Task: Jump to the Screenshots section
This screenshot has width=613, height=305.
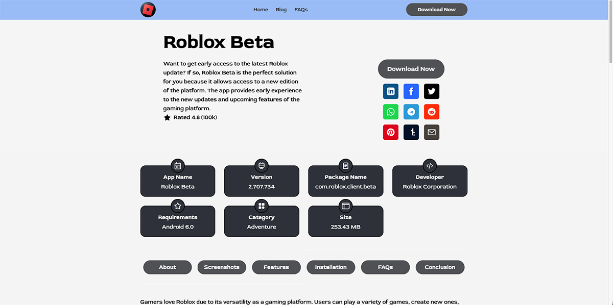Action: click(x=222, y=267)
